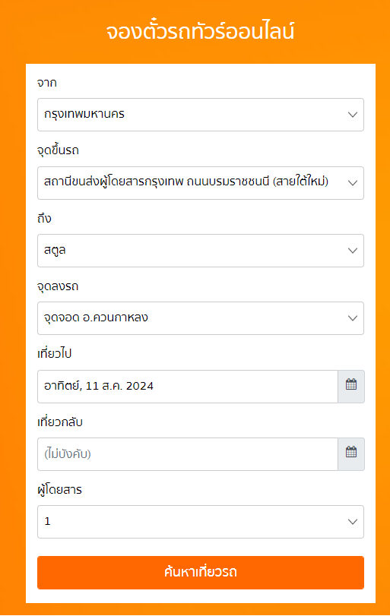
Task: Open the calendar picker for เที่ยวไป date
Action: coord(351,386)
